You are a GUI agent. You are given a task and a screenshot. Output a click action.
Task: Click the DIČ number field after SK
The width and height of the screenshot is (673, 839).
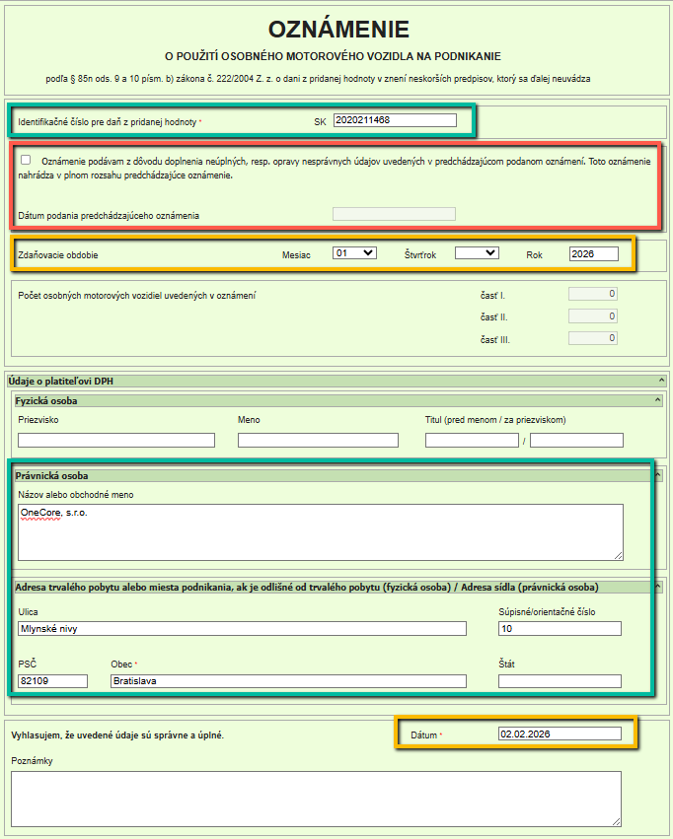(x=395, y=120)
